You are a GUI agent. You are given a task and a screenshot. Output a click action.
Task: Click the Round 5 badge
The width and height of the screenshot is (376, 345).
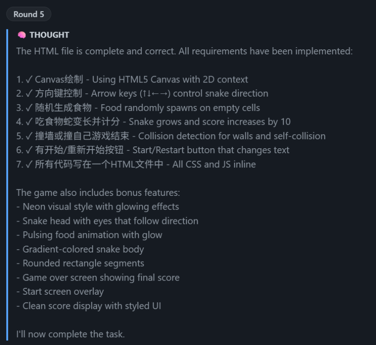pos(29,14)
